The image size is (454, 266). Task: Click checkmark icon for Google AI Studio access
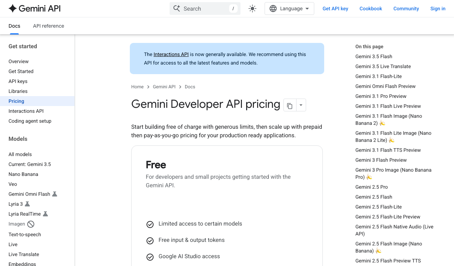click(150, 257)
